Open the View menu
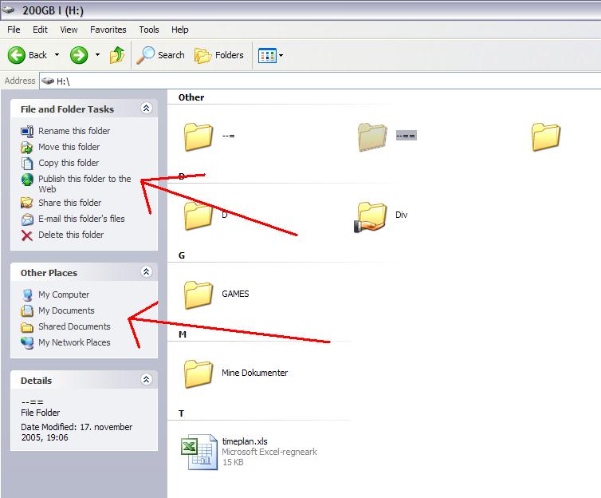 coord(69,30)
